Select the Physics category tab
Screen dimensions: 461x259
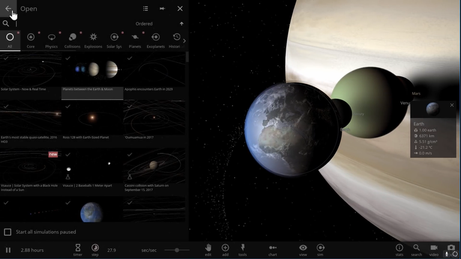tap(52, 40)
